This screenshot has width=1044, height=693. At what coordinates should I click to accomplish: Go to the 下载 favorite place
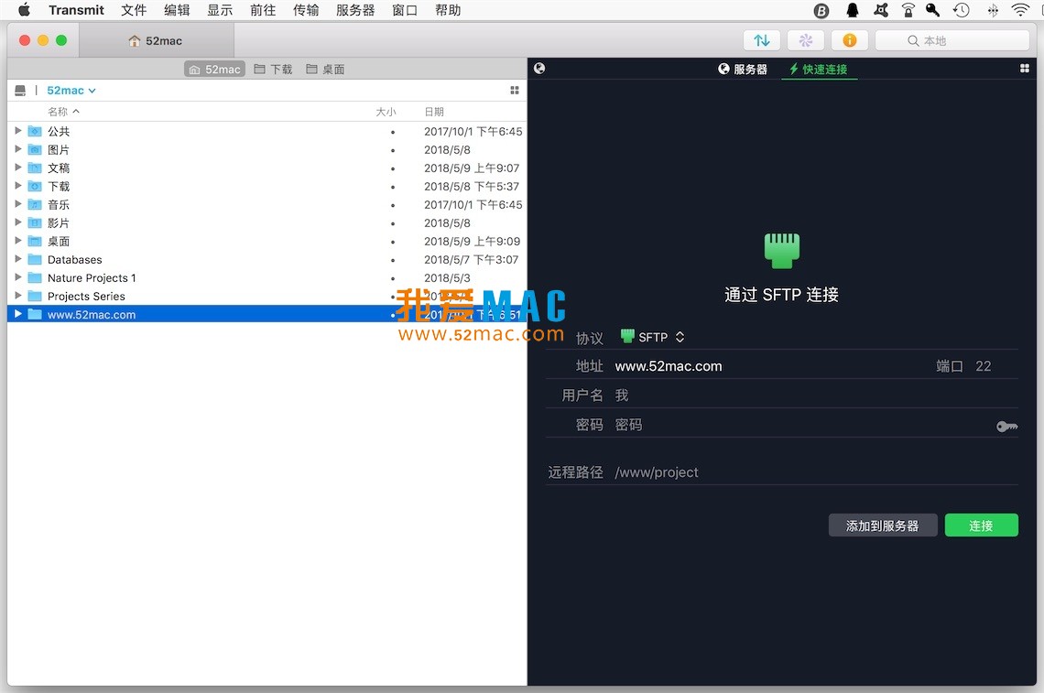click(273, 70)
